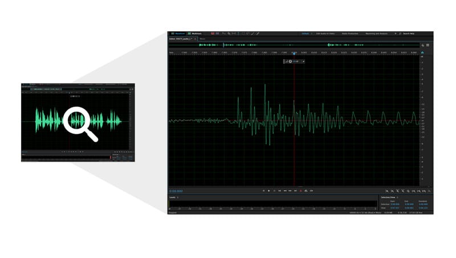Open the Selection/View panel menu
The image size is (456, 258).
(397, 198)
